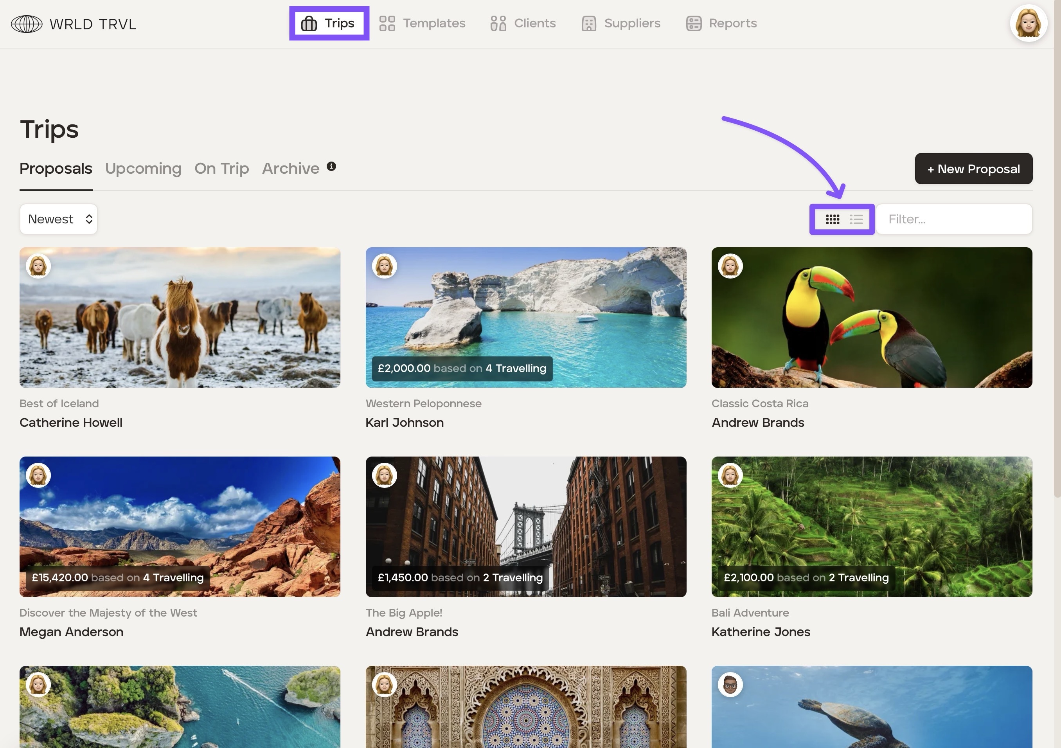Switch to list view layout
The height and width of the screenshot is (748, 1061).
click(x=856, y=219)
